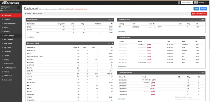
Task: Select unload number 221050000093 cell
Action: click(123, 89)
